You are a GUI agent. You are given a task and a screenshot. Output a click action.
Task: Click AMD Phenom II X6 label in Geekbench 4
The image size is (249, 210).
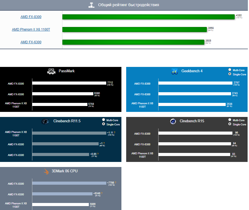[142, 105]
